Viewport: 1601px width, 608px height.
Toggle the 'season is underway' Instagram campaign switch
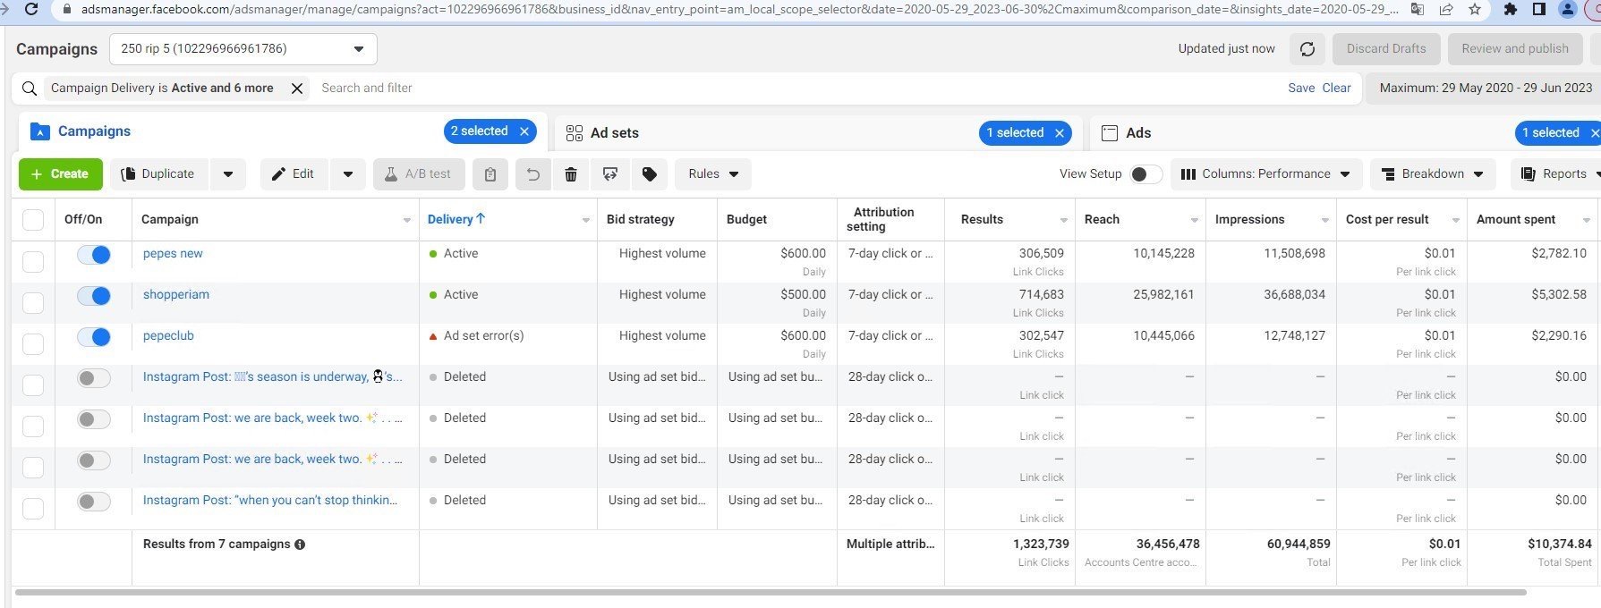(x=94, y=378)
